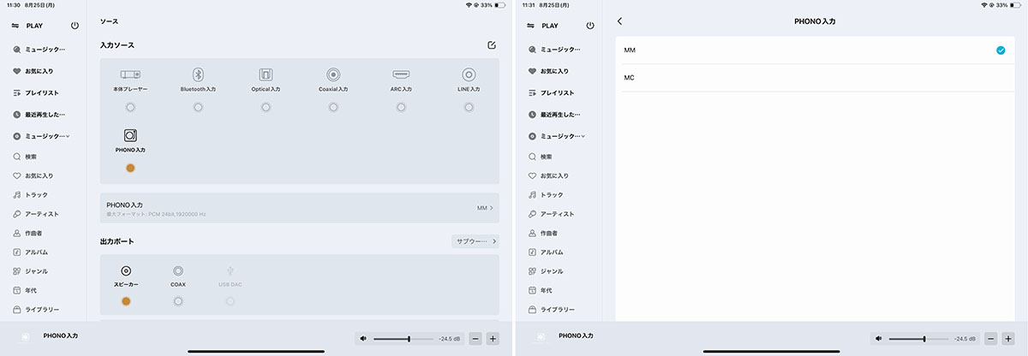The width and height of the screenshot is (1028, 356).
Task: Select the ARC入力 source icon
Action: [x=401, y=74]
